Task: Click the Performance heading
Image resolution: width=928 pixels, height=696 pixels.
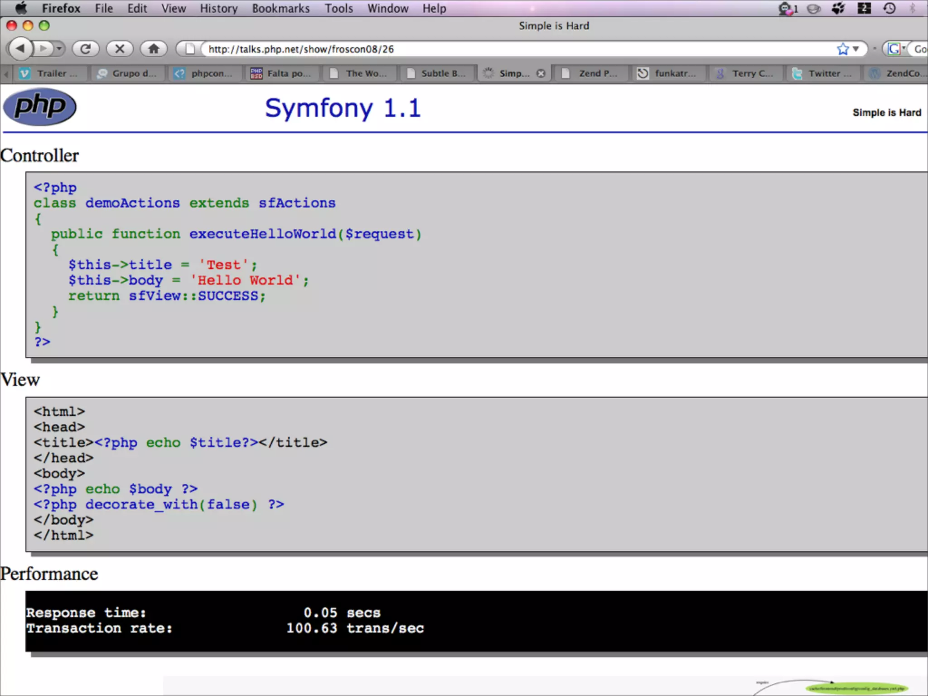Action: tap(49, 574)
